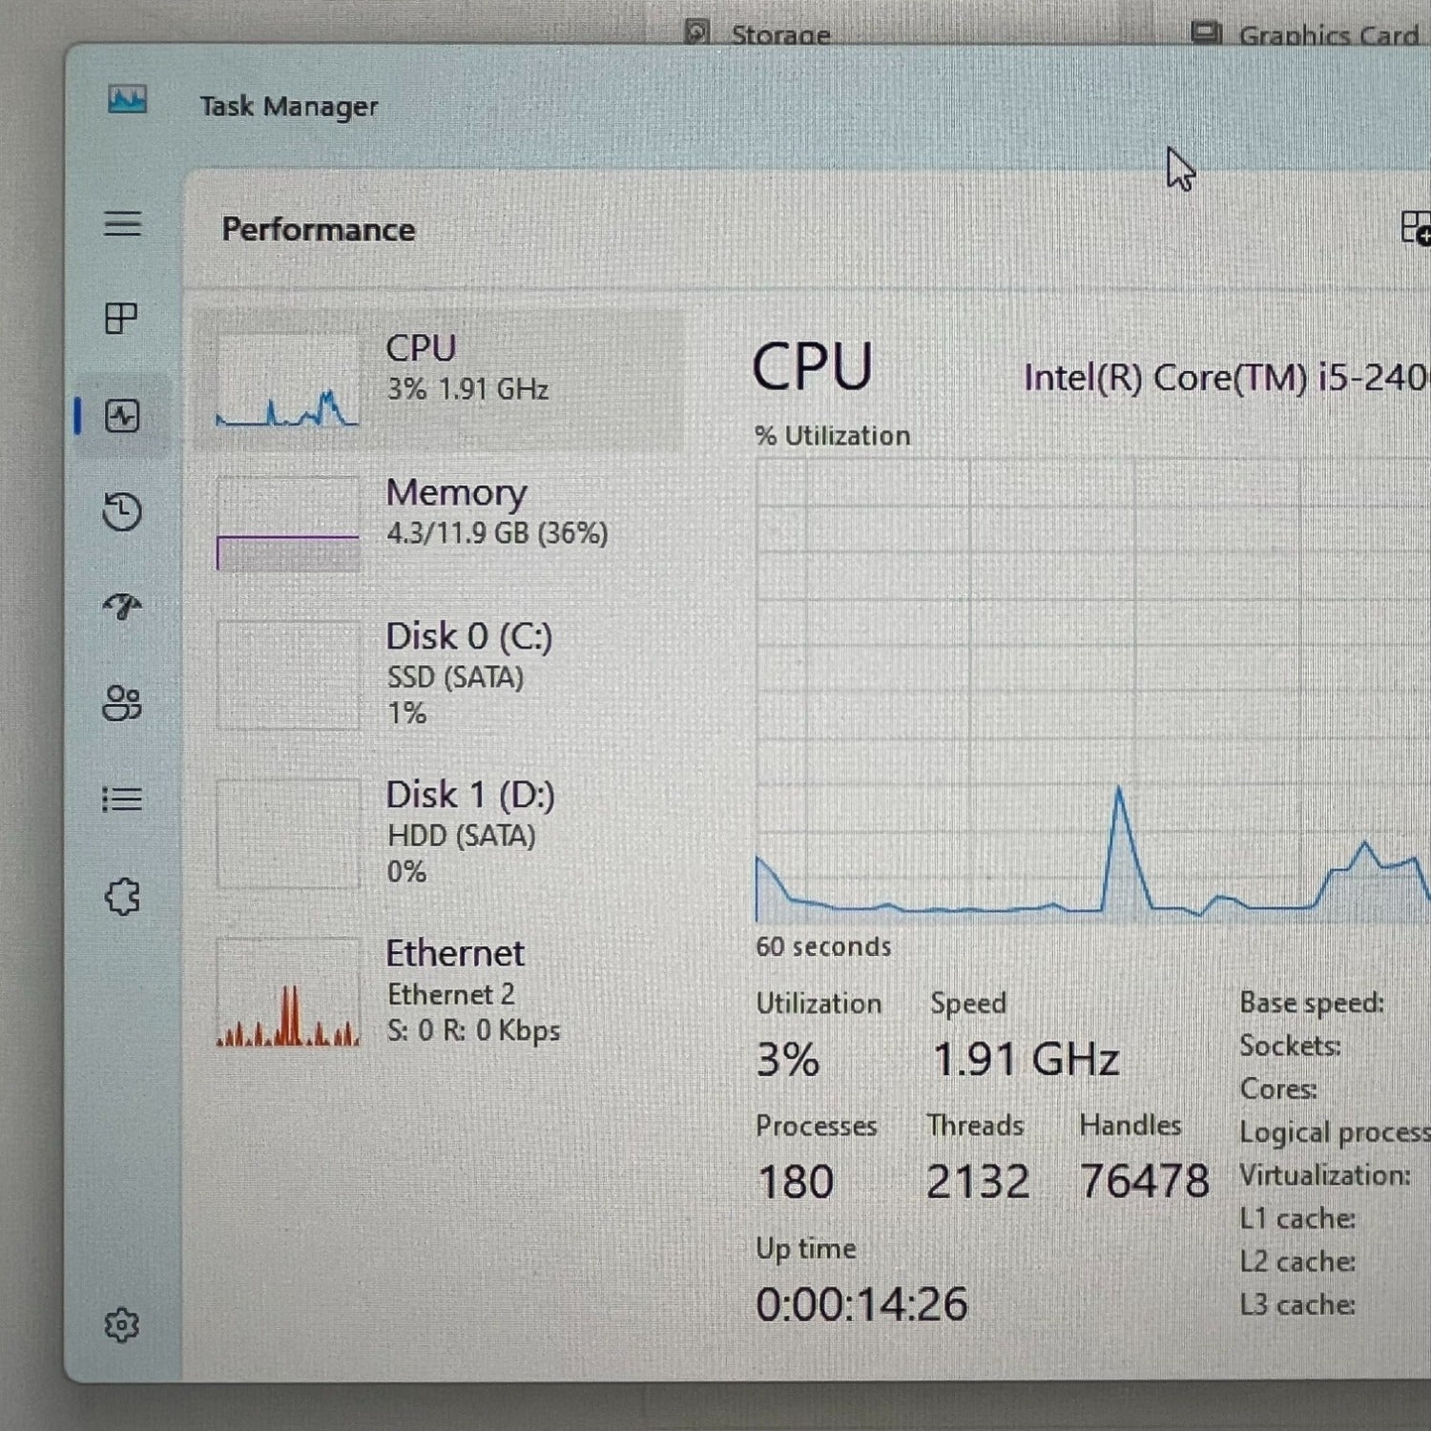Click the CPU mini graph thumbnail

[287, 380]
